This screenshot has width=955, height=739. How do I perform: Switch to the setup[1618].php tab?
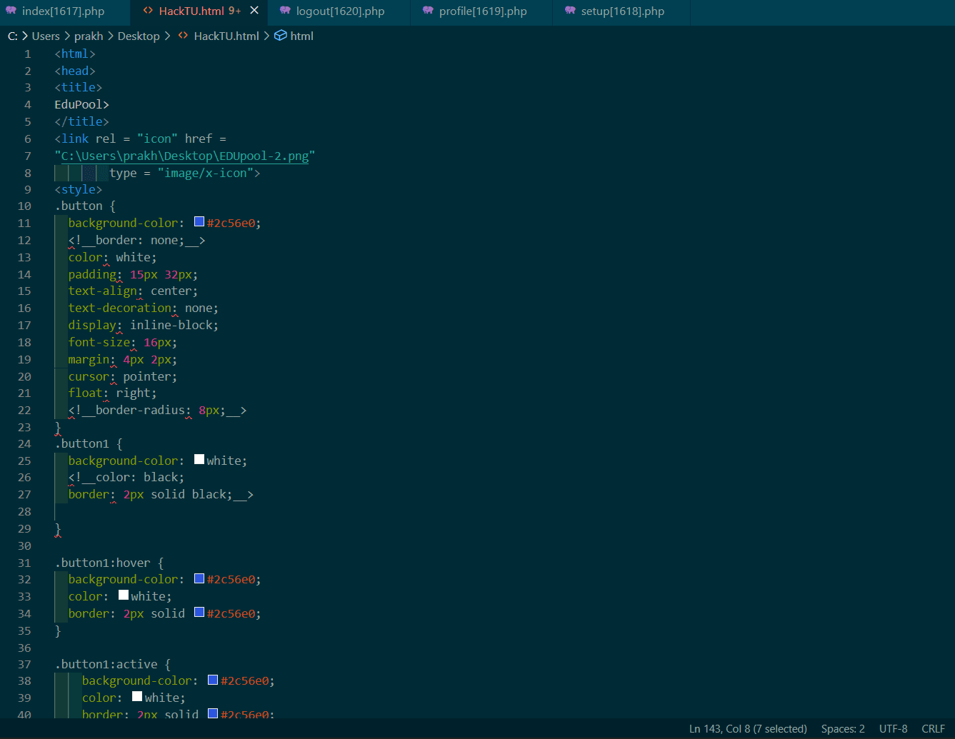coord(622,11)
